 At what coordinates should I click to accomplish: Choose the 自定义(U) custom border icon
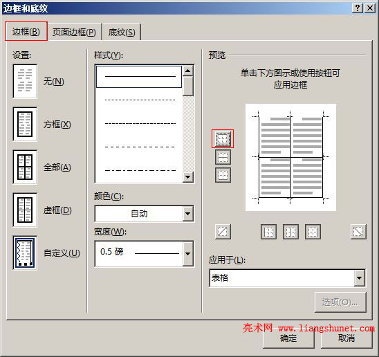(x=25, y=253)
